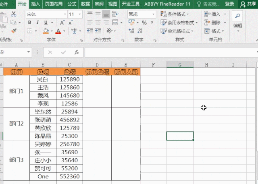Viewport: 258px width, 184px height.
Task: Click Merge and Center icon
Action: (115, 22)
